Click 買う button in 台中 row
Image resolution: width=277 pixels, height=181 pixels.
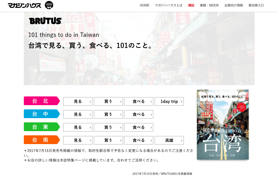[108, 114]
